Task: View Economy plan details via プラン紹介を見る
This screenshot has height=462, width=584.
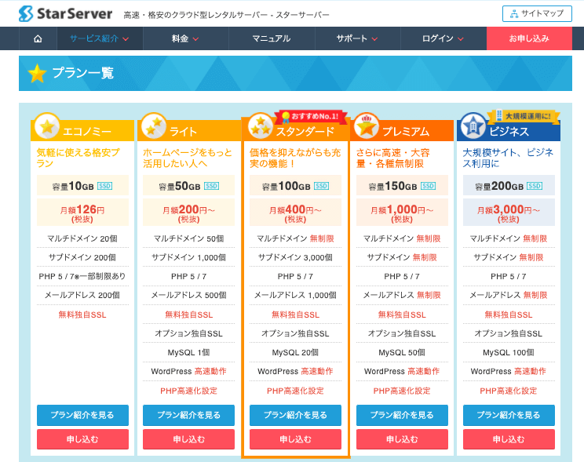Action: pyautogui.click(x=82, y=415)
